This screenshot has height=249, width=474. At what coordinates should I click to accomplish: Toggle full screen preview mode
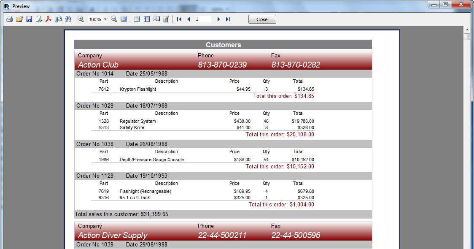pos(124,19)
